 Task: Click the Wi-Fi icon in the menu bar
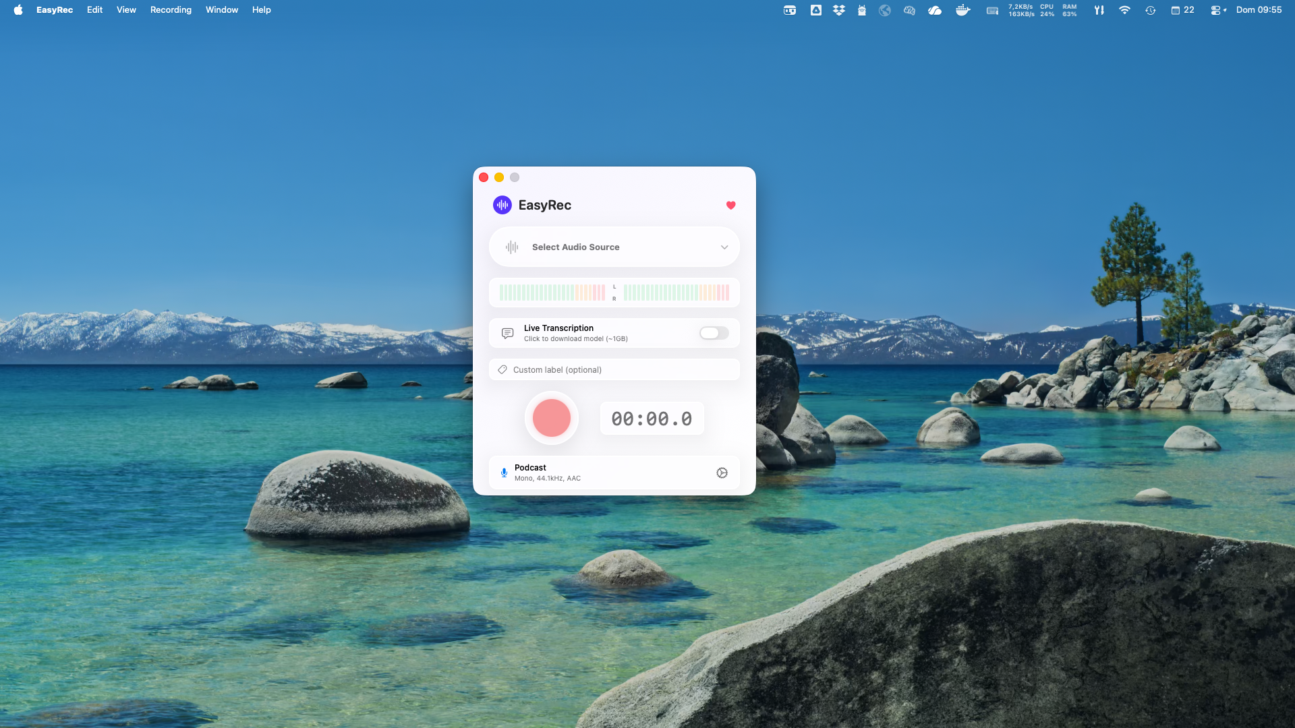pyautogui.click(x=1124, y=10)
